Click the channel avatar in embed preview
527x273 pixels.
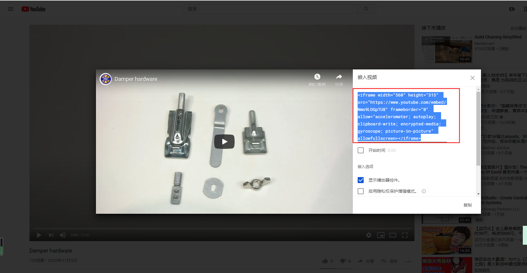pos(106,79)
